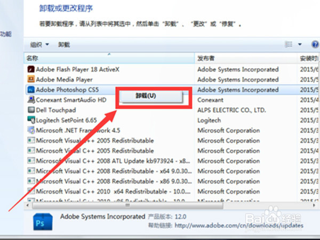Choose 卸载(U) in the context menu
Image resolution: width=320 pixels, height=240 pixels.
[151, 96]
